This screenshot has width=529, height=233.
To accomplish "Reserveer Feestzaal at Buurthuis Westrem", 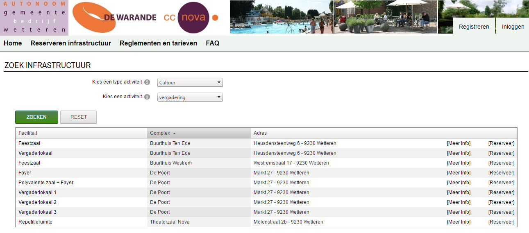I will [x=501, y=163].
